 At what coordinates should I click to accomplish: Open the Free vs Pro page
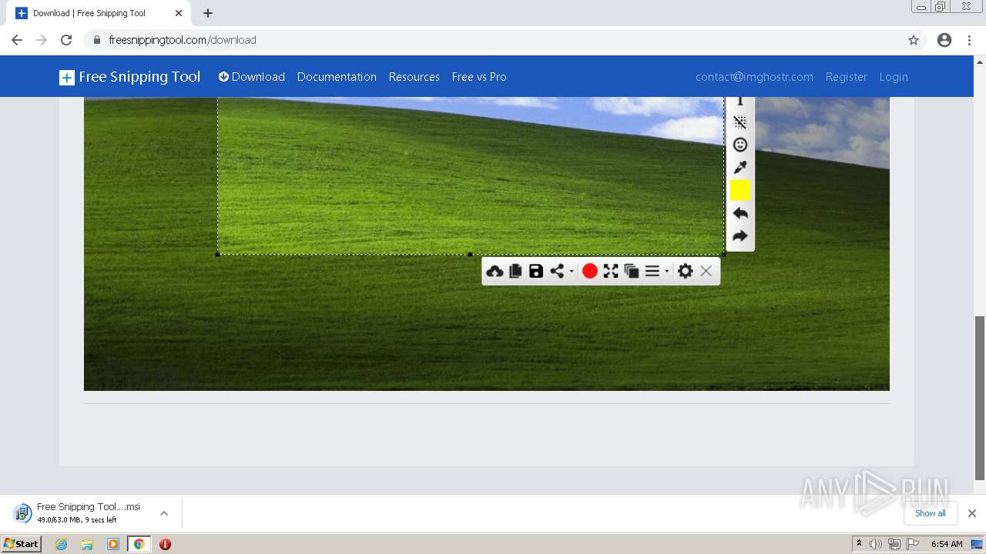click(479, 77)
